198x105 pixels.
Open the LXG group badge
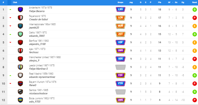[120, 9]
